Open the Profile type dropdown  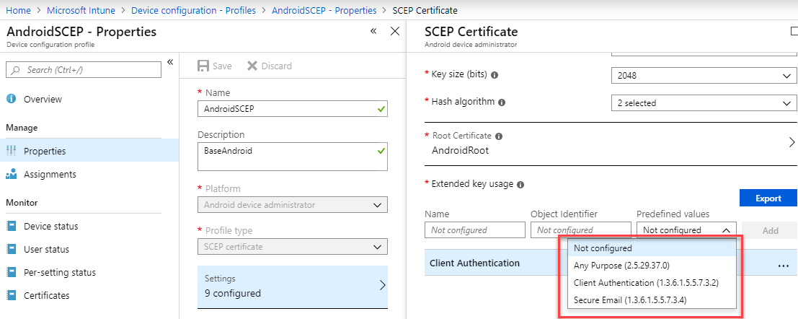coord(292,247)
